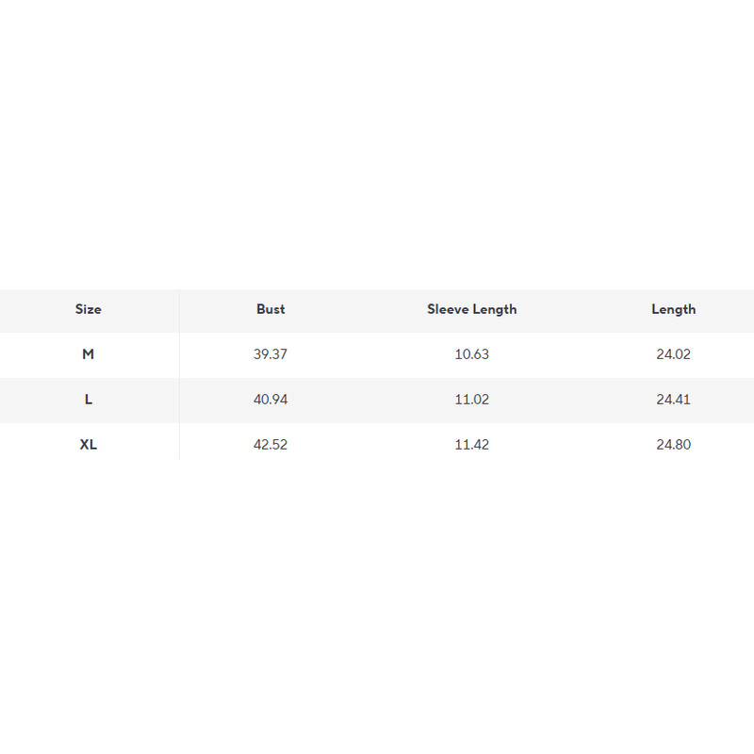Click the 11.02 sleeve length cell
The image size is (754, 754).
click(471, 400)
